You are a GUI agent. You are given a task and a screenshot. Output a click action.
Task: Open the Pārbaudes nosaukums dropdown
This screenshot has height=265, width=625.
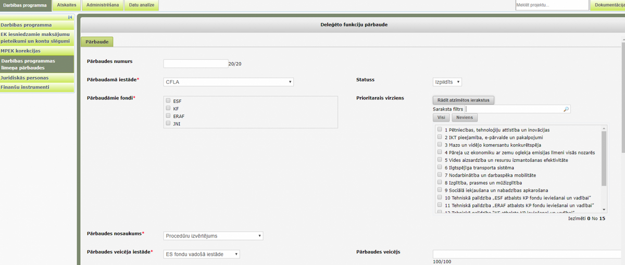pos(214,236)
